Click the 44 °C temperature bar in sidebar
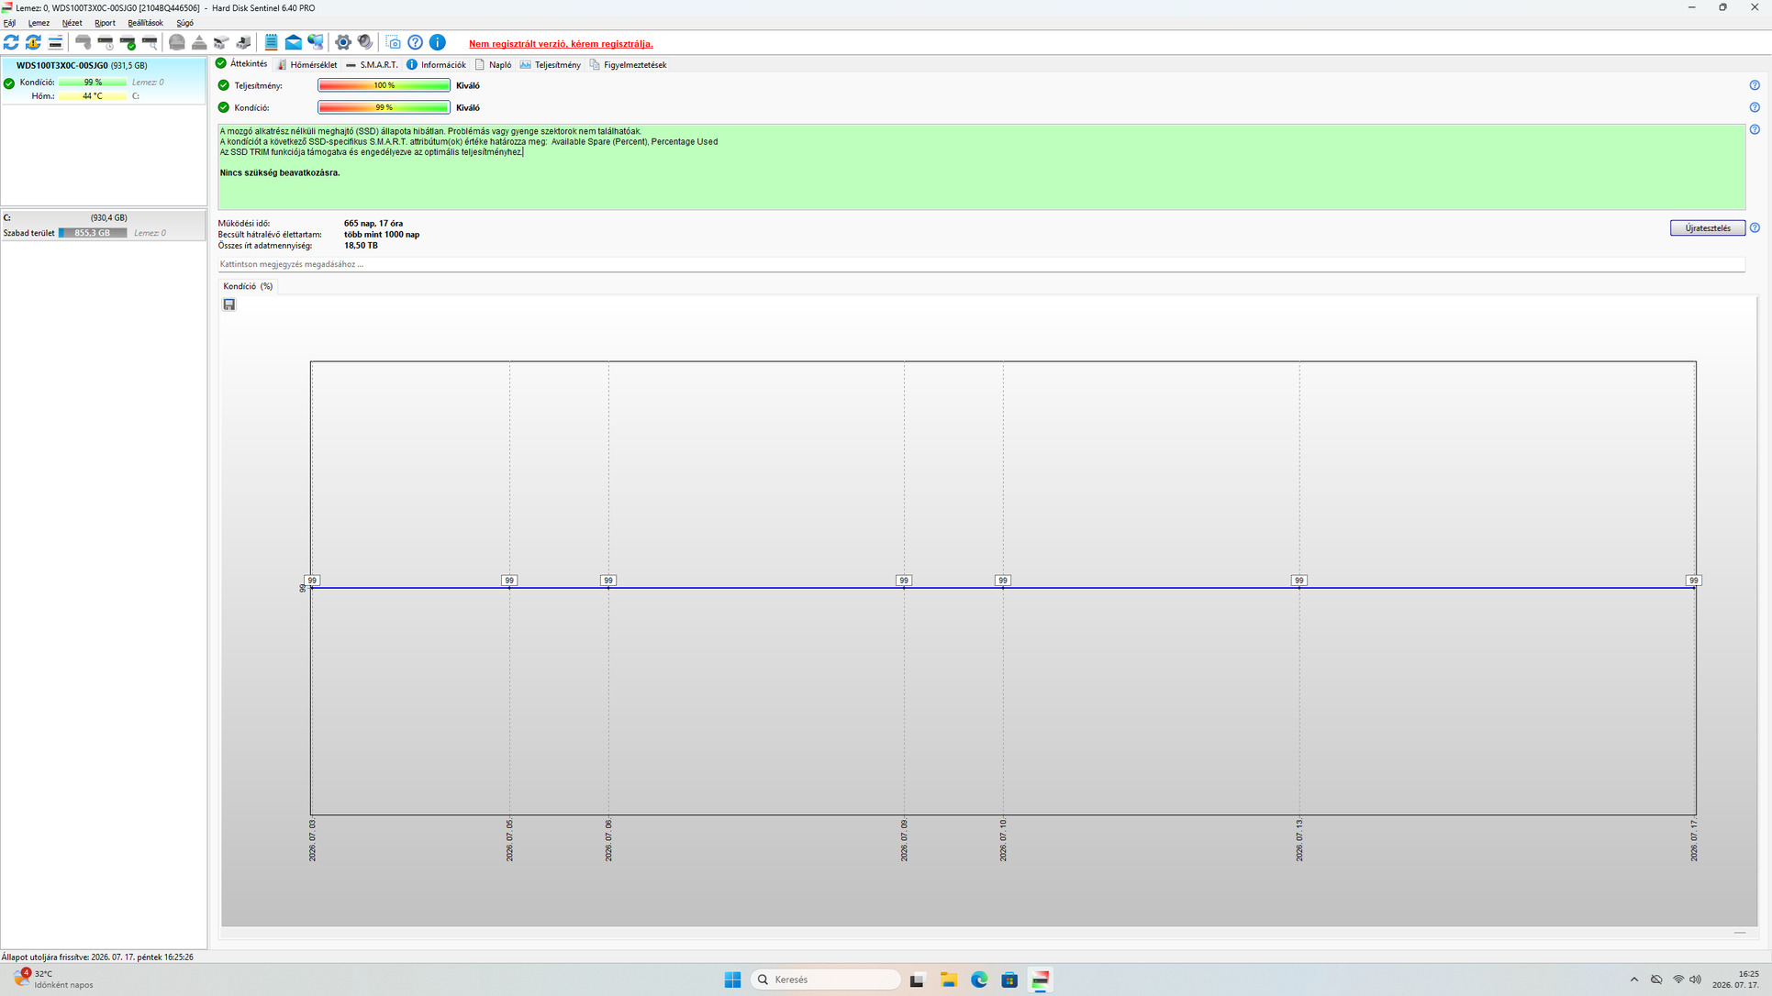The image size is (1772, 996). click(93, 95)
